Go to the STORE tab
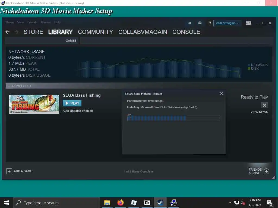 tap(33, 32)
